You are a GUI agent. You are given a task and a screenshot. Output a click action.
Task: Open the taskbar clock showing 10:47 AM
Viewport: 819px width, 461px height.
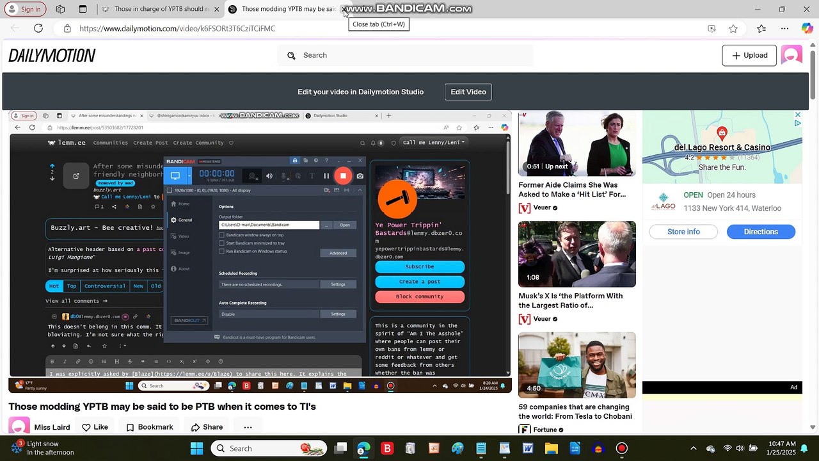781,448
